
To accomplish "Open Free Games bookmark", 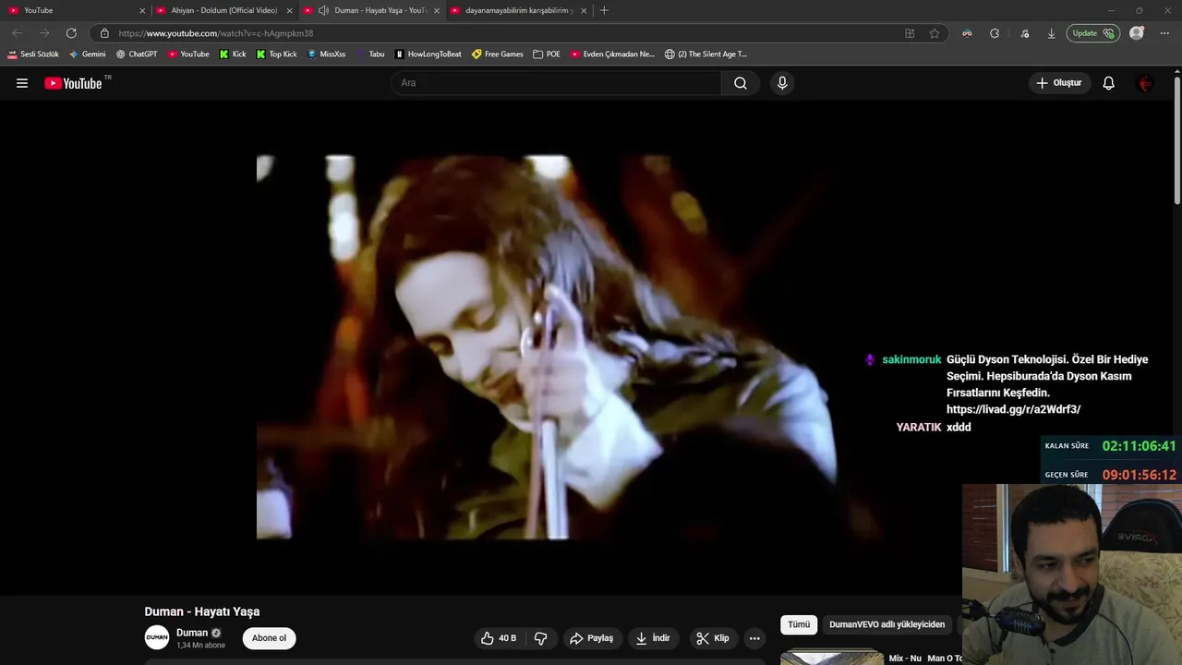I will pyautogui.click(x=497, y=54).
